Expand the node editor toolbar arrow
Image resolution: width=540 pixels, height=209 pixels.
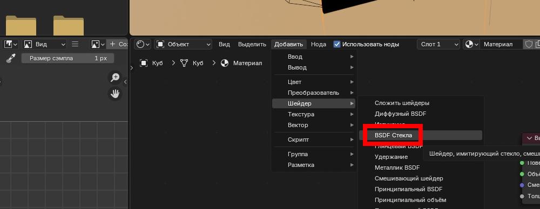coord(132,68)
